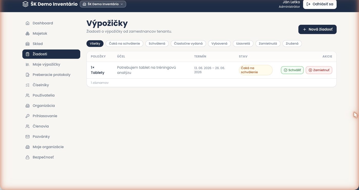359x190 pixels.
Task: Click the checkmark icon in Schváliť
Action: (285, 70)
